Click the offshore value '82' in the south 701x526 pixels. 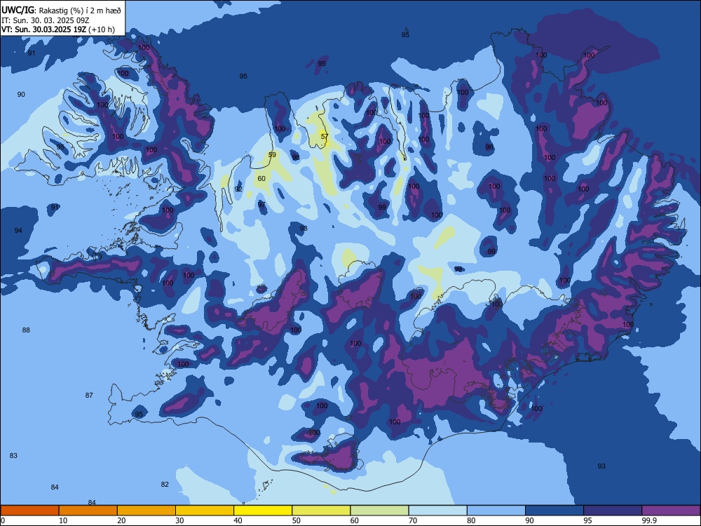point(165,485)
